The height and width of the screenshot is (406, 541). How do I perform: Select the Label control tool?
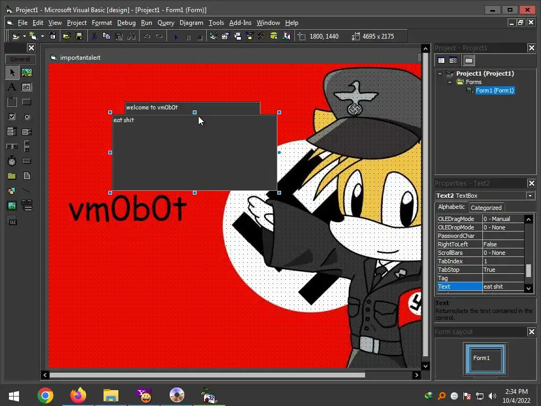(x=12, y=87)
